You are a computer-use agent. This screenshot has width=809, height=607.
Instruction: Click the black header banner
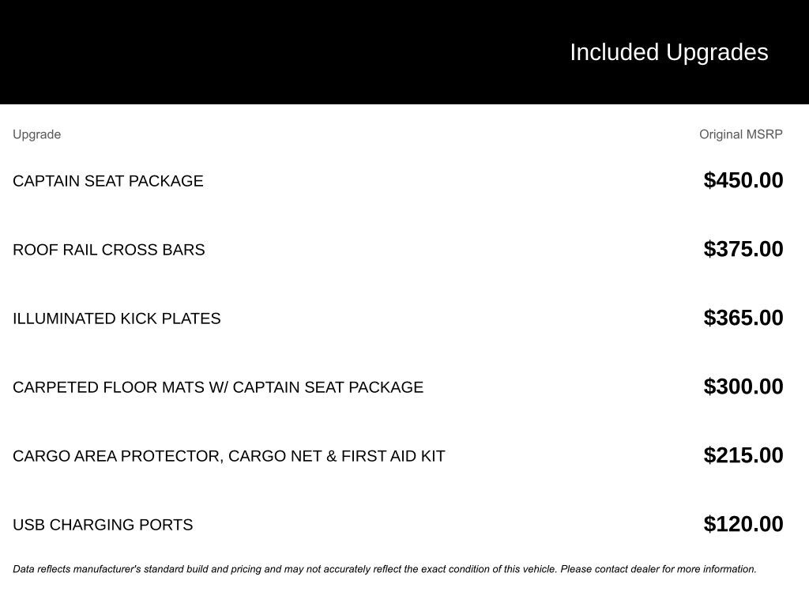[x=277, y=52]
